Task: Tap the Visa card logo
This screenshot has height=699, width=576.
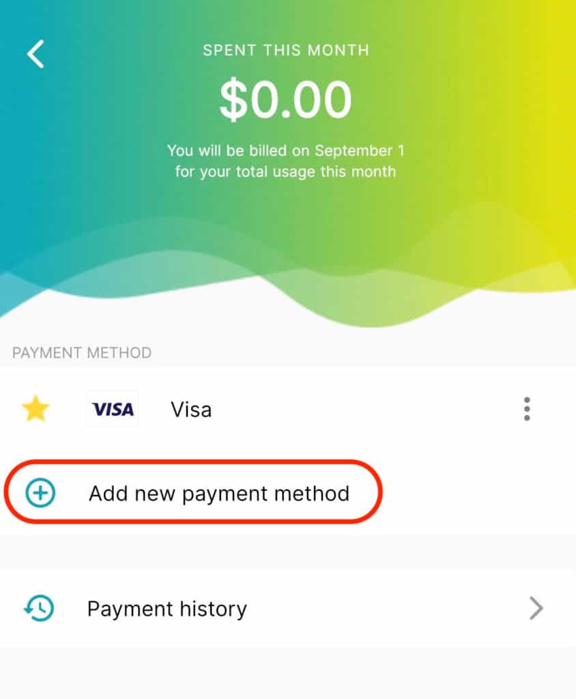Action: [113, 409]
